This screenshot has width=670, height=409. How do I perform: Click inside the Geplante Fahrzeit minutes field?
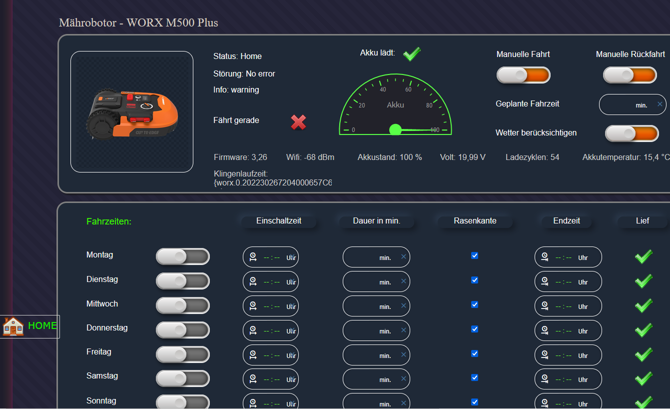pos(633,104)
